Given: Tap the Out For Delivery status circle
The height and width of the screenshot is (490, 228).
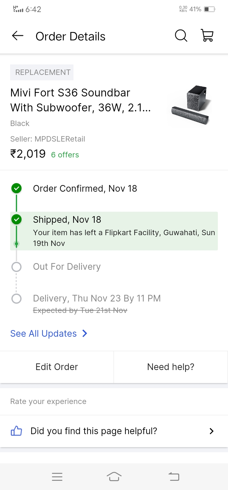Looking at the screenshot, I should (x=16, y=267).
